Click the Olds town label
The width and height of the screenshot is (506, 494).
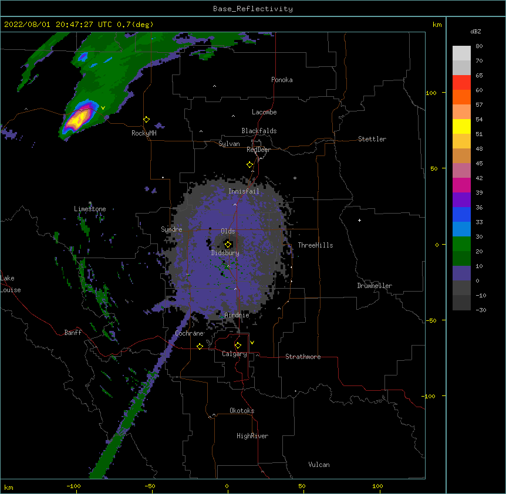[x=228, y=231]
